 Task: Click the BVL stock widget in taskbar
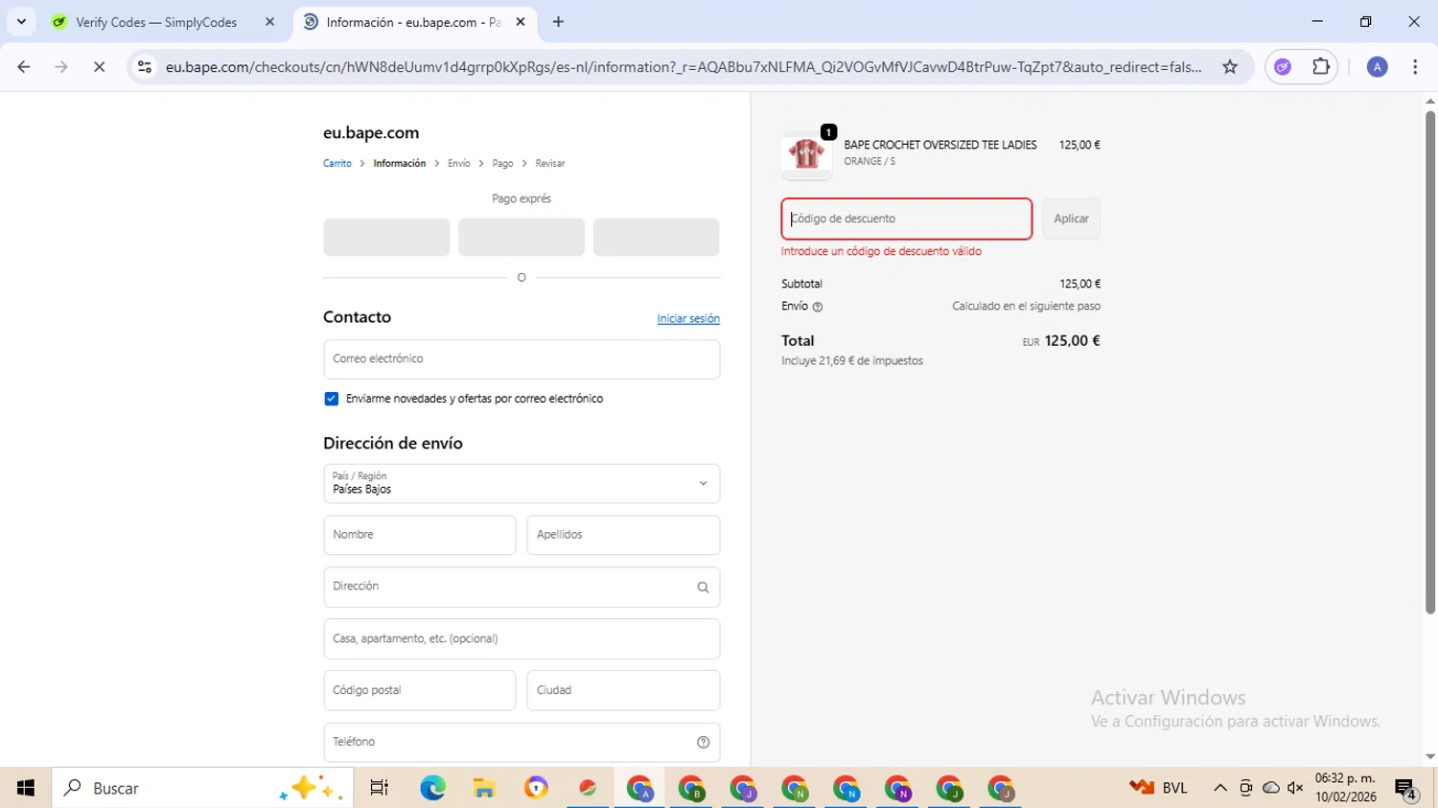1158,788
